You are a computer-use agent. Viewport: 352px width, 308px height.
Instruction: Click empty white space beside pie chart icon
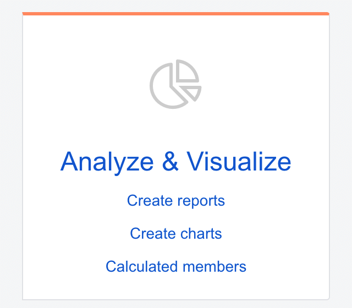tap(258, 84)
